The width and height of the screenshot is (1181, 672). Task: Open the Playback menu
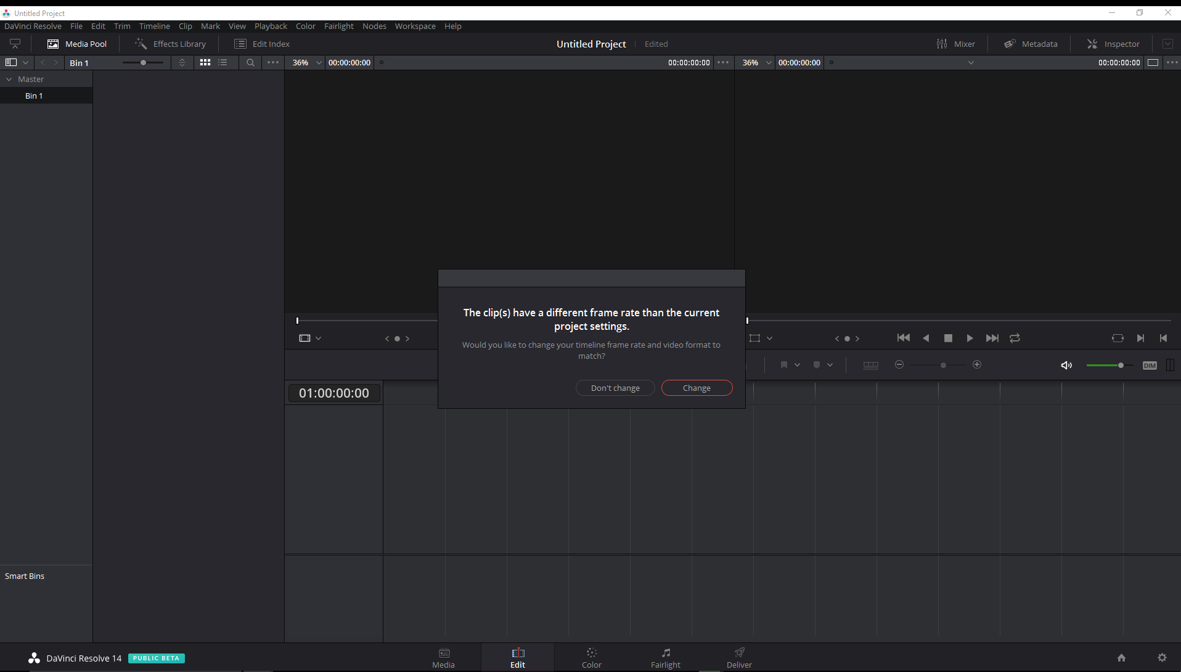[271, 26]
